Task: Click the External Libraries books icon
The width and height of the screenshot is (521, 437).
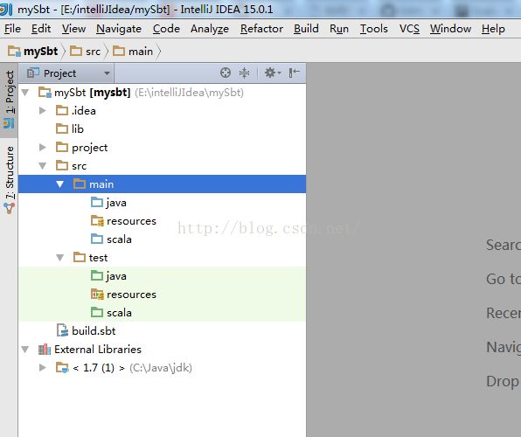Action: tap(45, 349)
